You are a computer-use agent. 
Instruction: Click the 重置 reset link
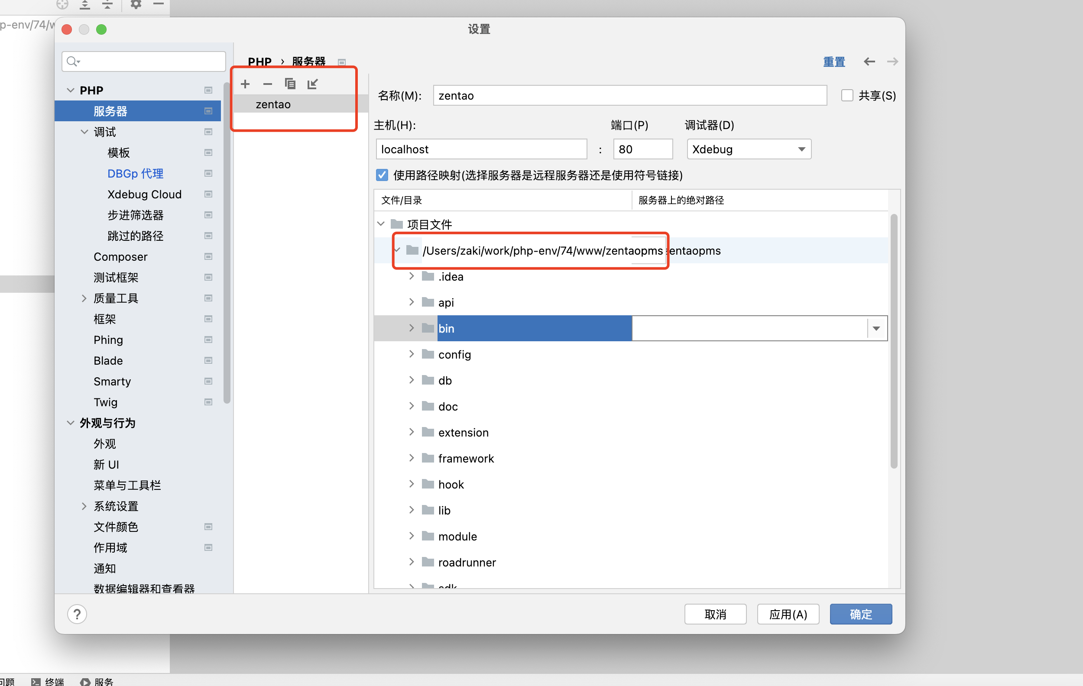pos(834,61)
